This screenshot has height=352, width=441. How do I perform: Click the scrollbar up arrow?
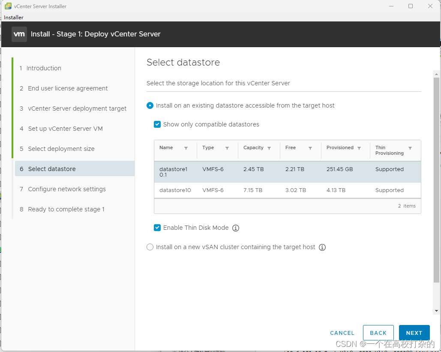436,74
